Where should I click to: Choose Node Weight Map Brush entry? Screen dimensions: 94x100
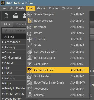[58, 82]
